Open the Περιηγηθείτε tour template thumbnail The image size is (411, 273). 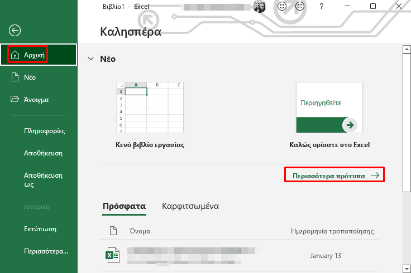coord(329,108)
